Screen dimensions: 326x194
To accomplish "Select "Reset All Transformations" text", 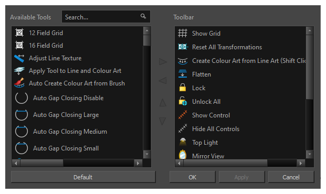I will 227,47.
